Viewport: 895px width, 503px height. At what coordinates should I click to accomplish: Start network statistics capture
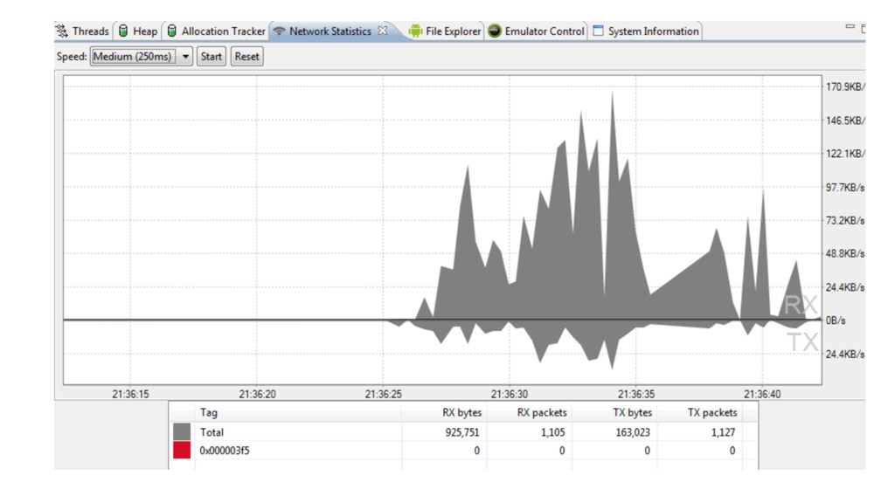(212, 57)
